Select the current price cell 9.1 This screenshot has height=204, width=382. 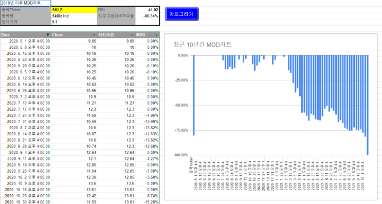coord(74,22)
